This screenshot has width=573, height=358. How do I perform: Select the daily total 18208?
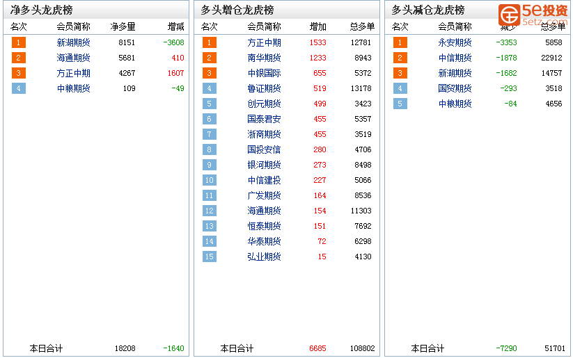tap(125, 348)
